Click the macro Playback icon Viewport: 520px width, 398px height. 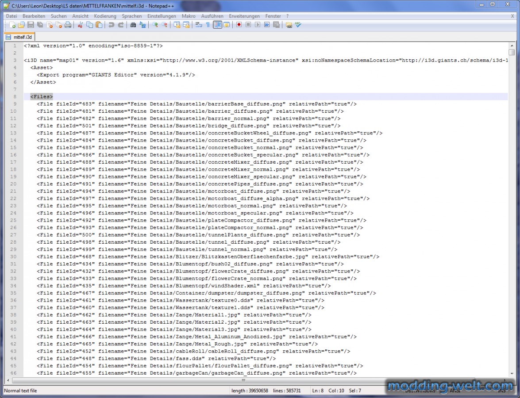[x=258, y=25]
